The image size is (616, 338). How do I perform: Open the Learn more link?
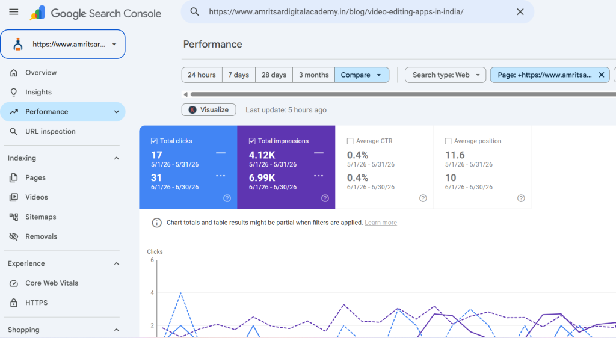(381, 223)
